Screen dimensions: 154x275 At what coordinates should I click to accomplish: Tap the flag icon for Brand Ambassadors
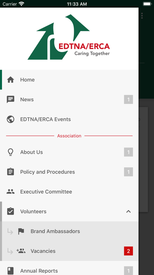click(x=21, y=231)
